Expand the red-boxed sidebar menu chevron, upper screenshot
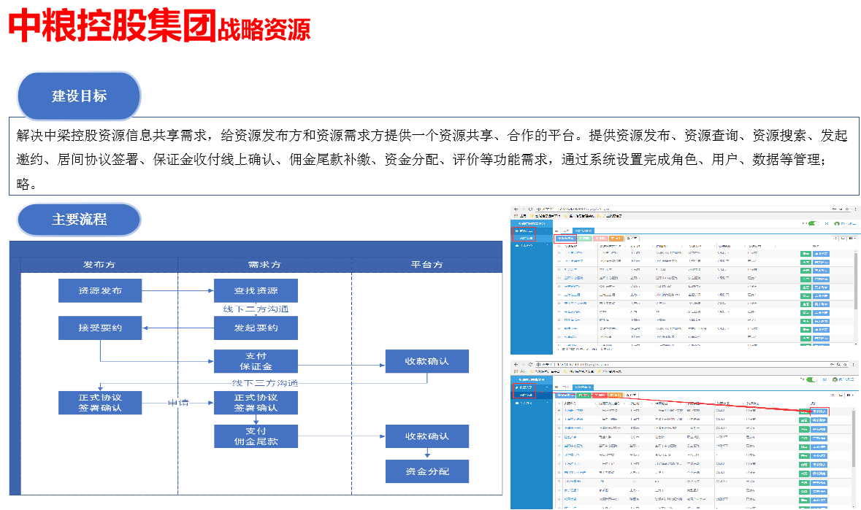861x510 pixels. click(x=547, y=231)
